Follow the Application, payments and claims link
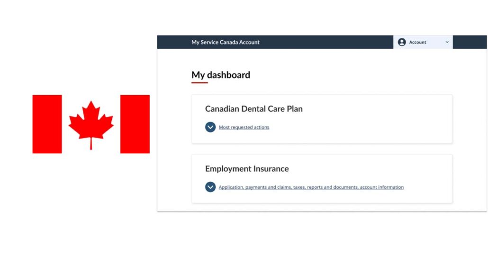The height and width of the screenshot is (274, 488). pos(311,187)
